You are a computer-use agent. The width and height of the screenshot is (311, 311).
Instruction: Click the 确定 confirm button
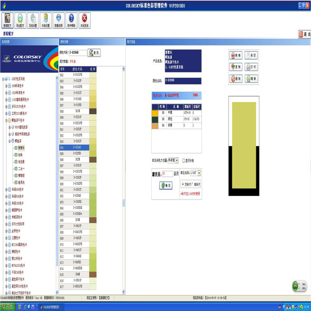click(166, 185)
